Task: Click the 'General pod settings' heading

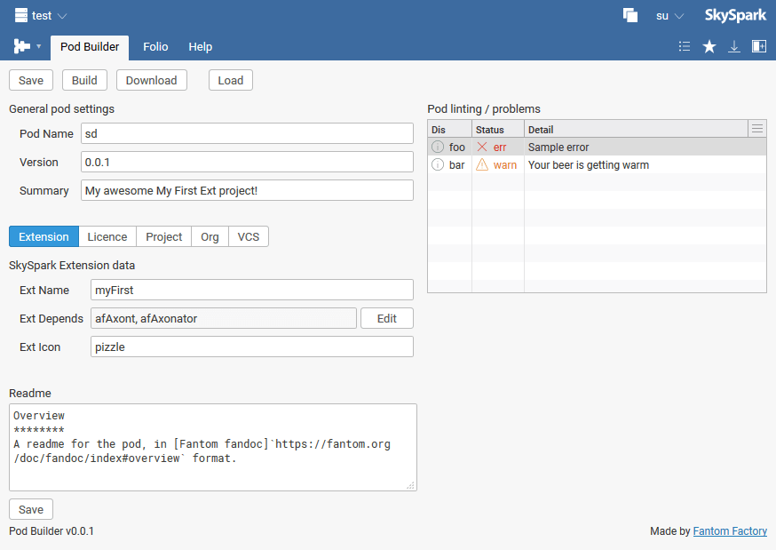Action: click(62, 109)
